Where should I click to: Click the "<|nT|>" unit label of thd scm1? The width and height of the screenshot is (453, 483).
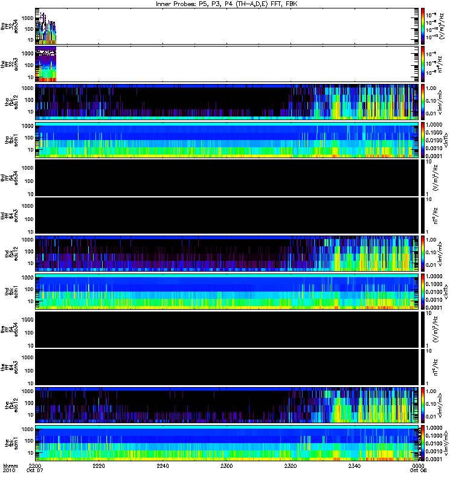pos(445,292)
